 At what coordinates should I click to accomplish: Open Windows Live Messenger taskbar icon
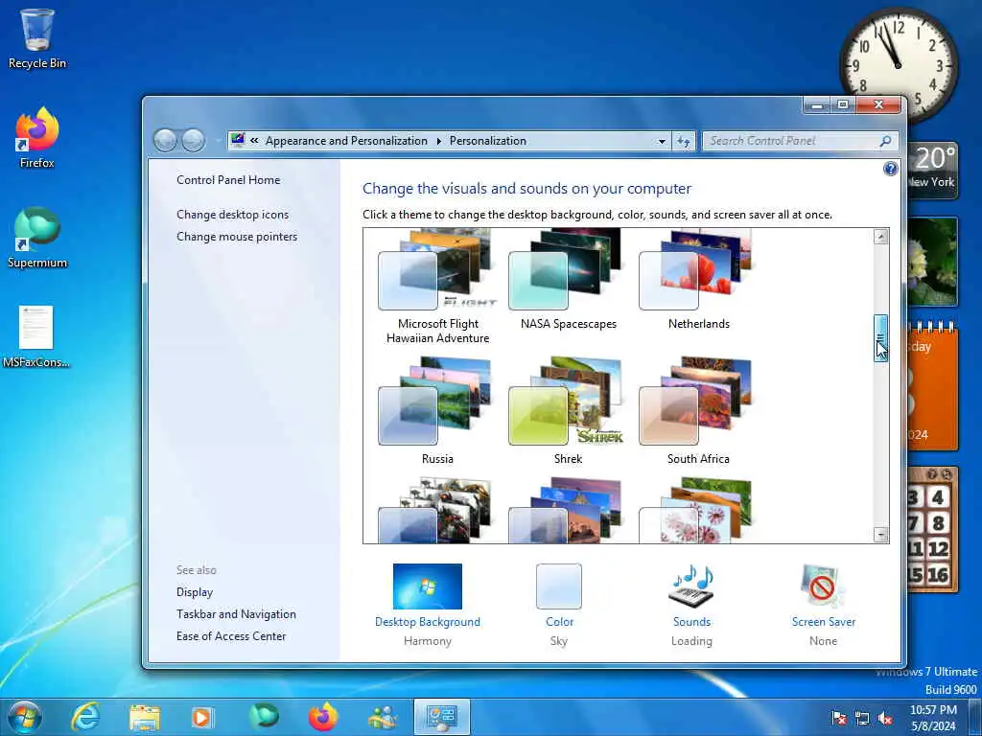tap(383, 717)
